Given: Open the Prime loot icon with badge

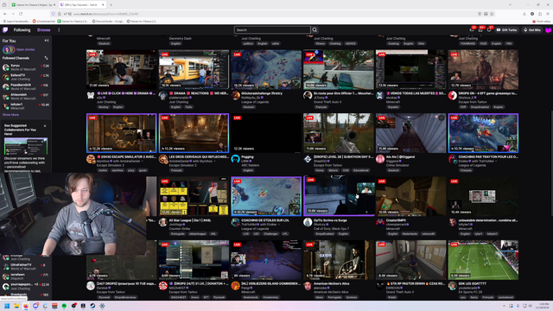Looking at the screenshot, I should 472,30.
